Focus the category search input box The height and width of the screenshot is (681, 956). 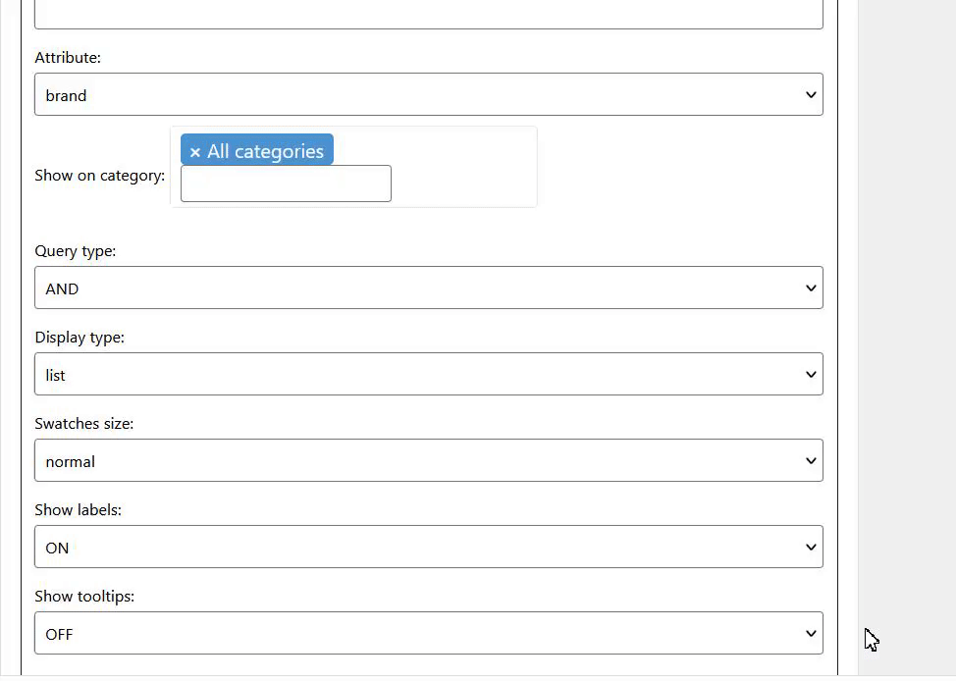pyautogui.click(x=286, y=183)
